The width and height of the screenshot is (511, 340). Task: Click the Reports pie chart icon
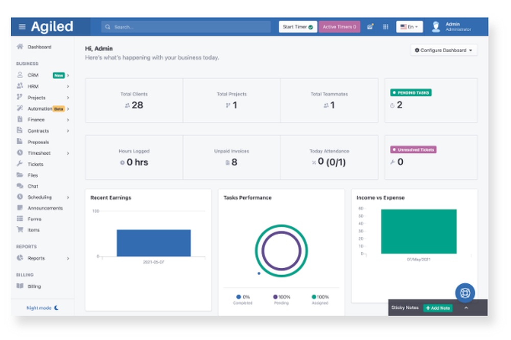coord(20,258)
